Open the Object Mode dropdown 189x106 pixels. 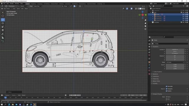[6, 9]
